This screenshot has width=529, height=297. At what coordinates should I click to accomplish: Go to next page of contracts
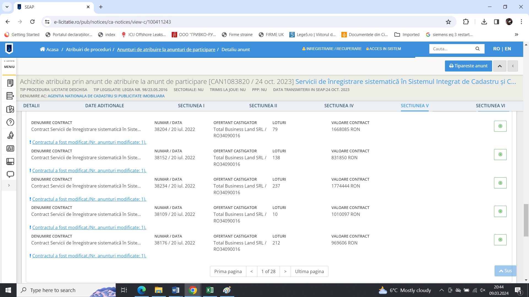285,271
